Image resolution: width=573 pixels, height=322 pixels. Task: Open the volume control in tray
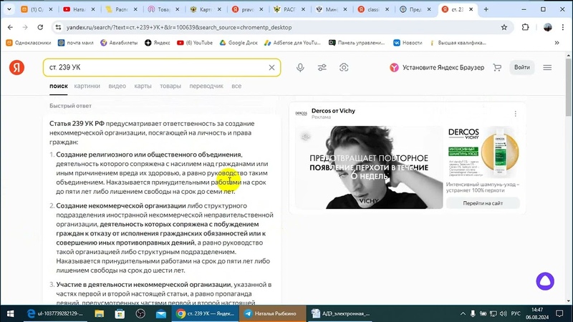click(x=504, y=313)
